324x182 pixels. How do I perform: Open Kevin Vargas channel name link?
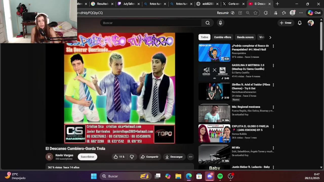point(64,155)
